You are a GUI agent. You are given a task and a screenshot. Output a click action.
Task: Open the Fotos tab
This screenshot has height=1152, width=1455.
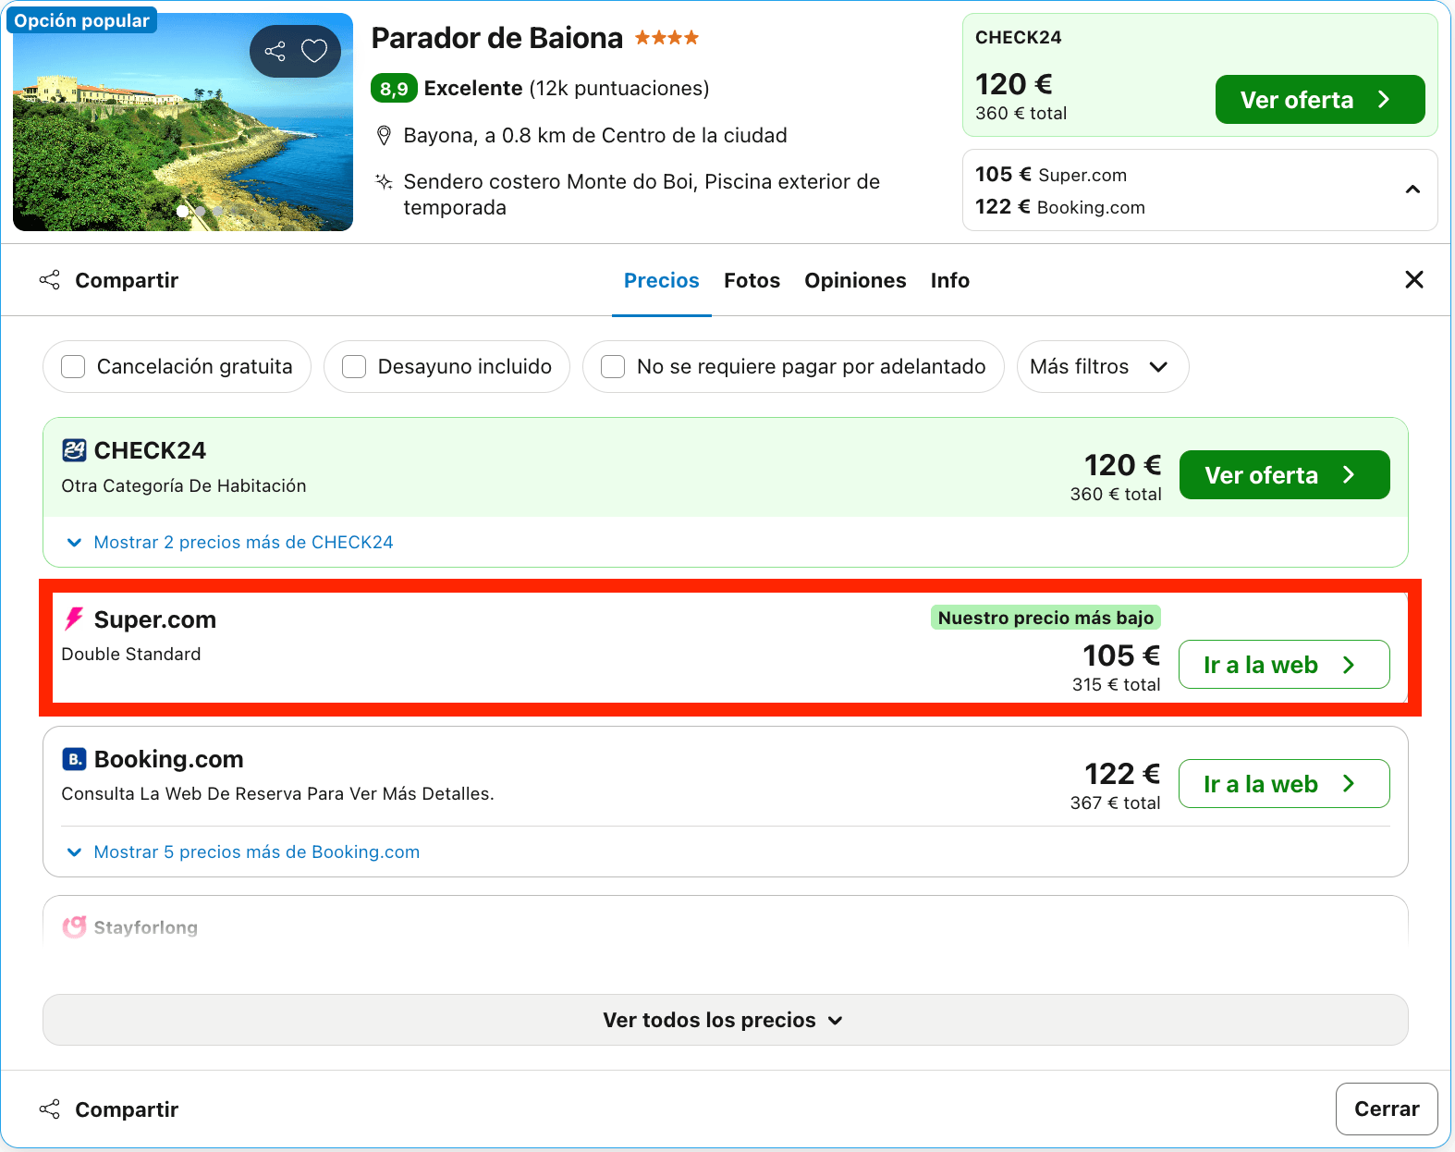point(752,280)
